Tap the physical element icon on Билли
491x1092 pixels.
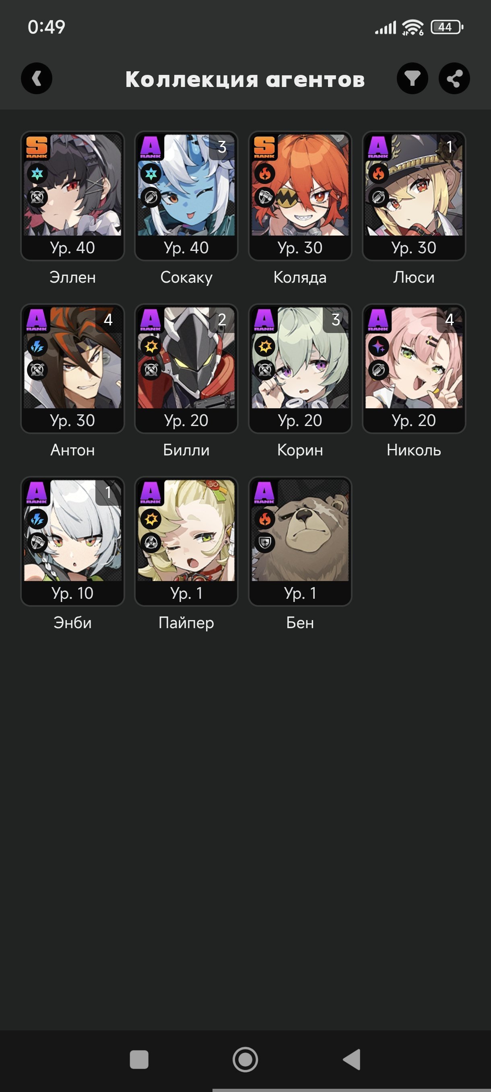pos(151,347)
